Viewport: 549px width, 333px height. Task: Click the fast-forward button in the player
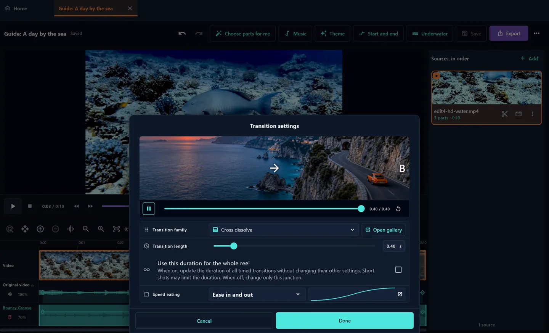pyautogui.click(x=90, y=206)
